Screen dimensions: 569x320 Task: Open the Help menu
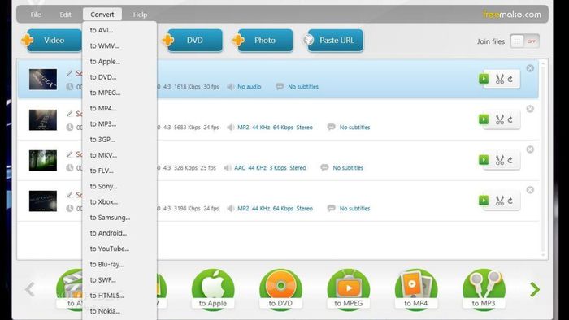pyautogui.click(x=140, y=15)
